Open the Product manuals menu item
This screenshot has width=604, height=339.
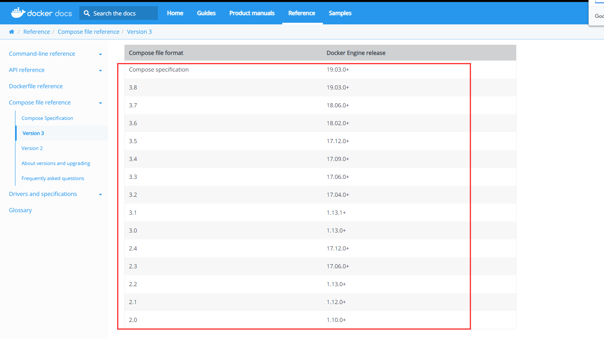(252, 13)
